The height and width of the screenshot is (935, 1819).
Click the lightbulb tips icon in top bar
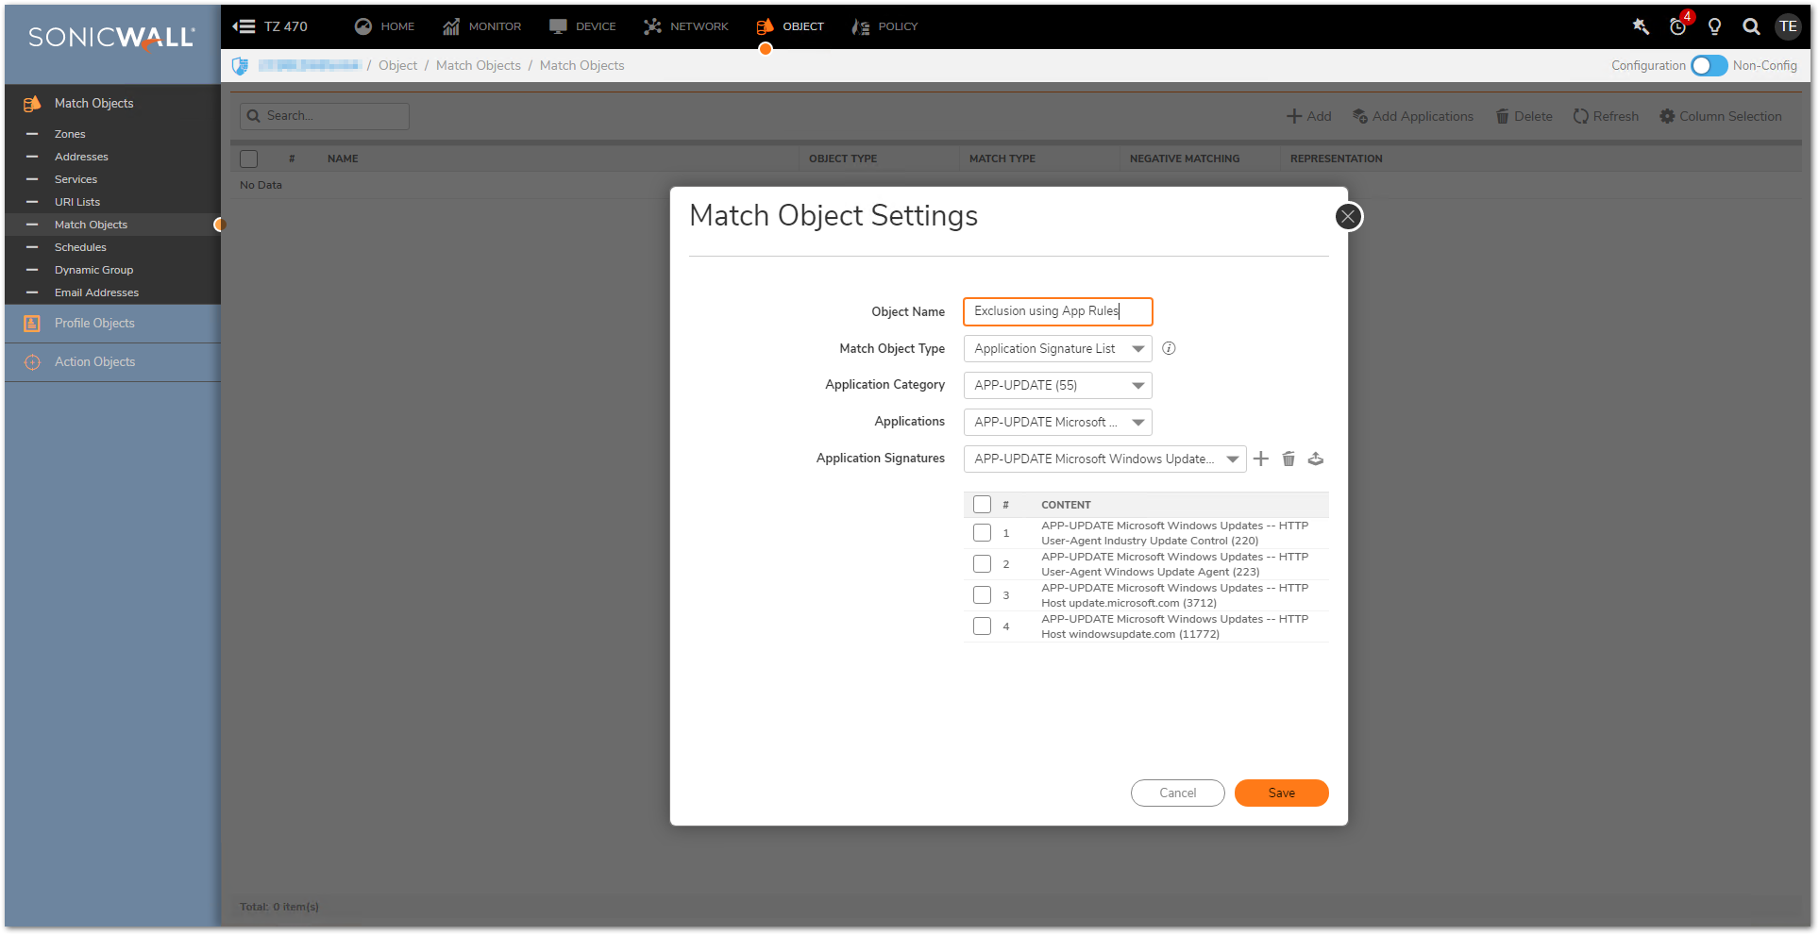(x=1714, y=26)
